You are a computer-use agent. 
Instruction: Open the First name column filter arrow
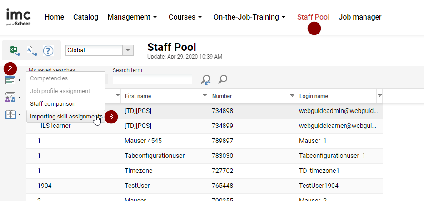tap(205, 96)
